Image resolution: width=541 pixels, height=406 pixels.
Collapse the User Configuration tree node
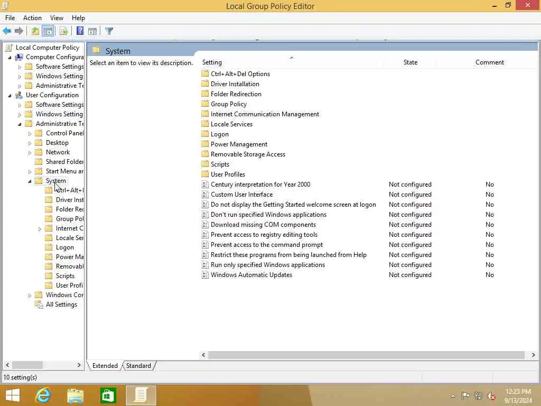pos(10,95)
